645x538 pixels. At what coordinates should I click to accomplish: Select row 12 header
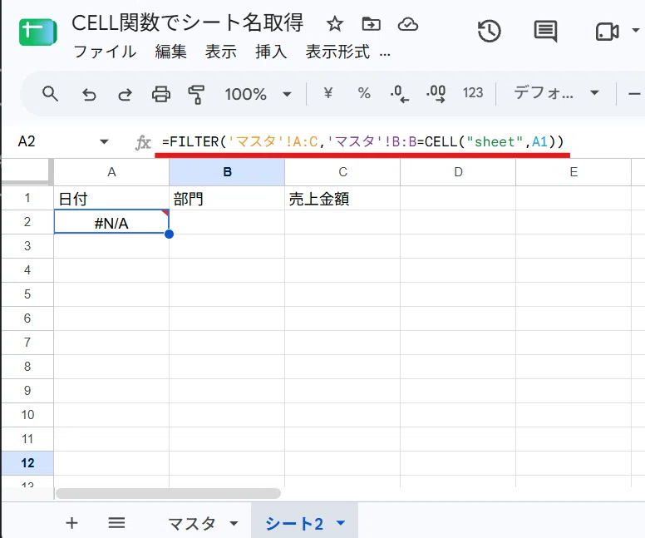click(27, 462)
